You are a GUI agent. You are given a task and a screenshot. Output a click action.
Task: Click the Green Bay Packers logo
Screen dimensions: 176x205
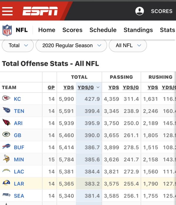click(x=6, y=135)
